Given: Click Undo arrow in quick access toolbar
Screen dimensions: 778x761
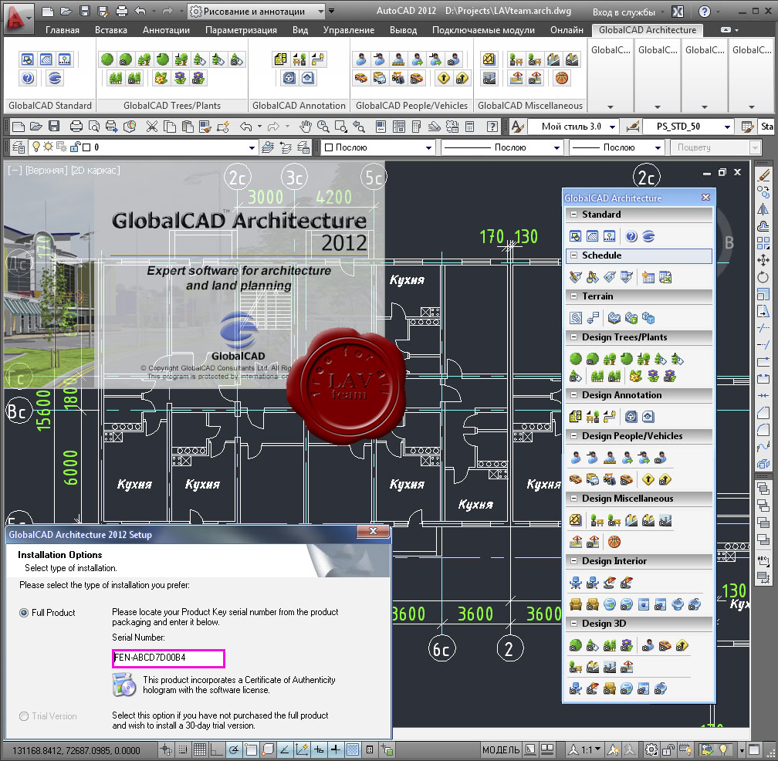Looking at the screenshot, I should [x=140, y=11].
